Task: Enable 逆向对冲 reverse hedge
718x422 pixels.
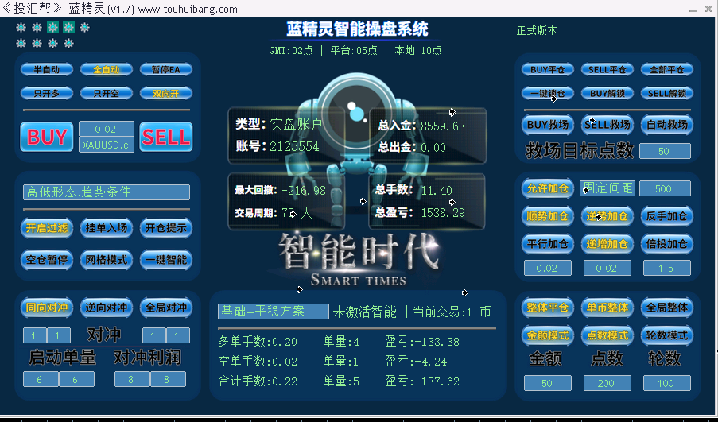Action: coord(107,308)
